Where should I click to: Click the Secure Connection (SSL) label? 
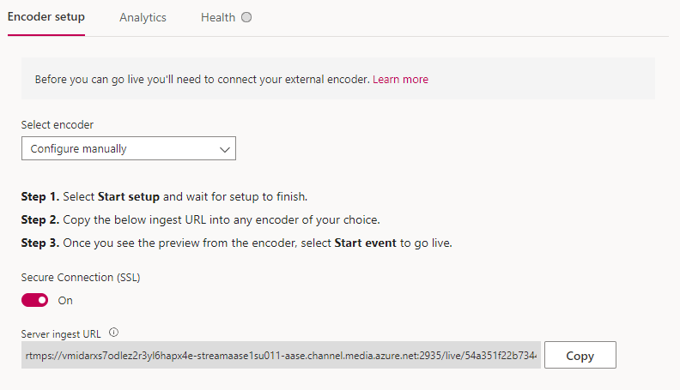[x=81, y=277]
